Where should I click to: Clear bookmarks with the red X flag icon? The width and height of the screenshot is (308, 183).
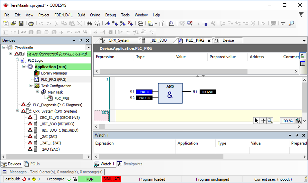click(130, 24)
